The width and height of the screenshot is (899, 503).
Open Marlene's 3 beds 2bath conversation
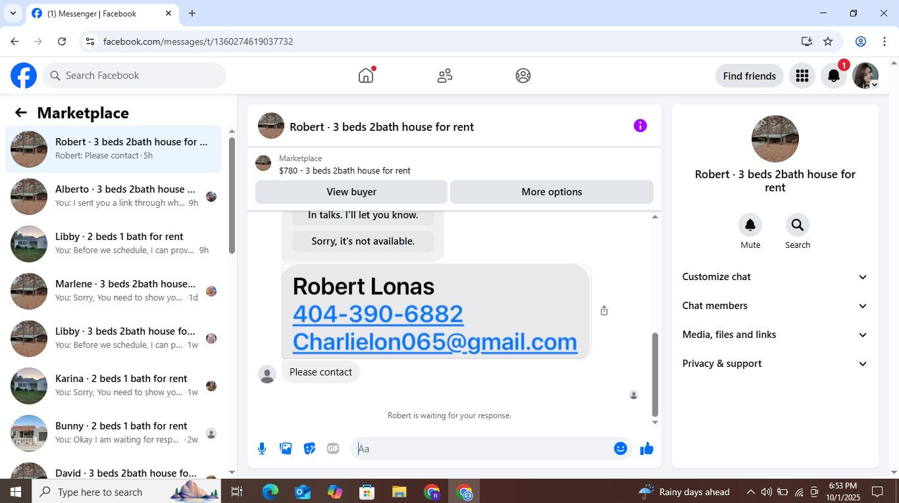113,291
